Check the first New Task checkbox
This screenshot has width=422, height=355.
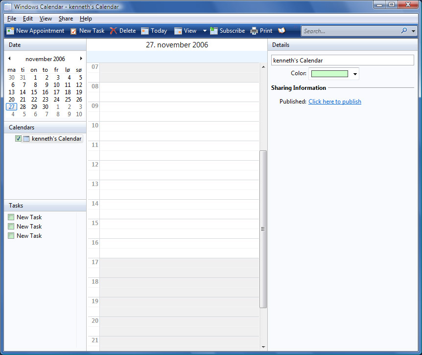coord(11,217)
